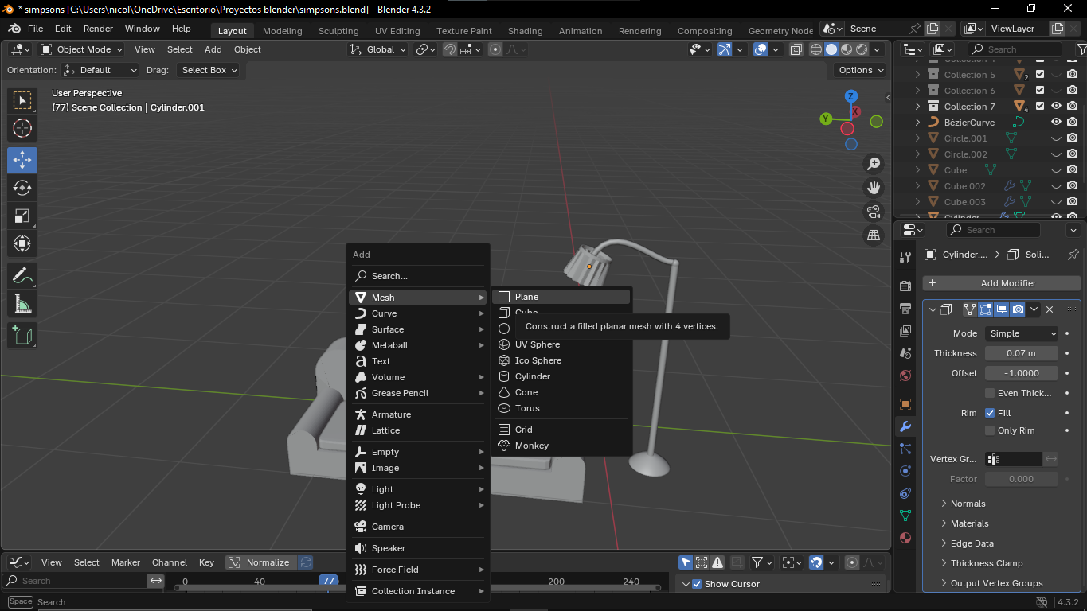1087x611 pixels.
Task: Open the Object properties tab
Action: click(x=905, y=404)
